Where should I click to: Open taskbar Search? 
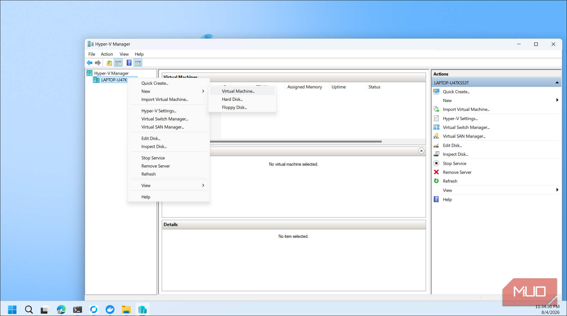(x=29, y=310)
